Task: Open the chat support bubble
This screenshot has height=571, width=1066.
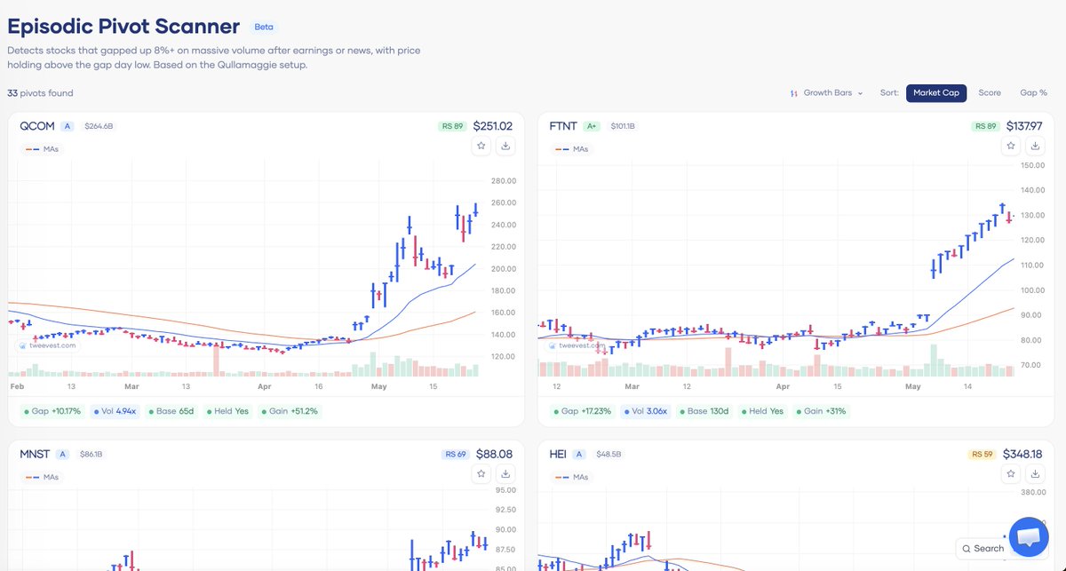Action: point(1029,537)
